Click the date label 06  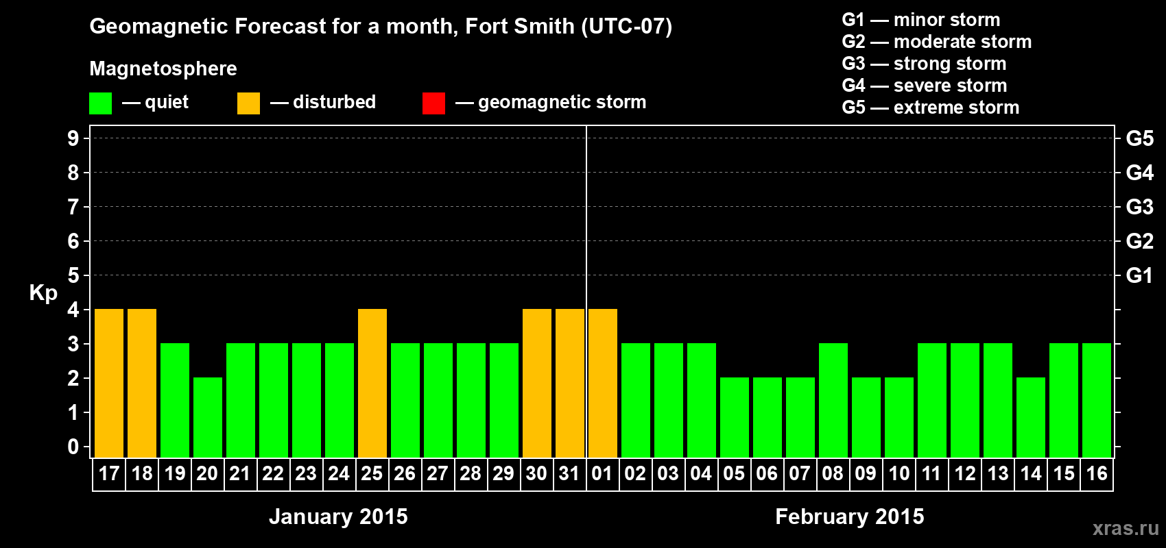[767, 474]
